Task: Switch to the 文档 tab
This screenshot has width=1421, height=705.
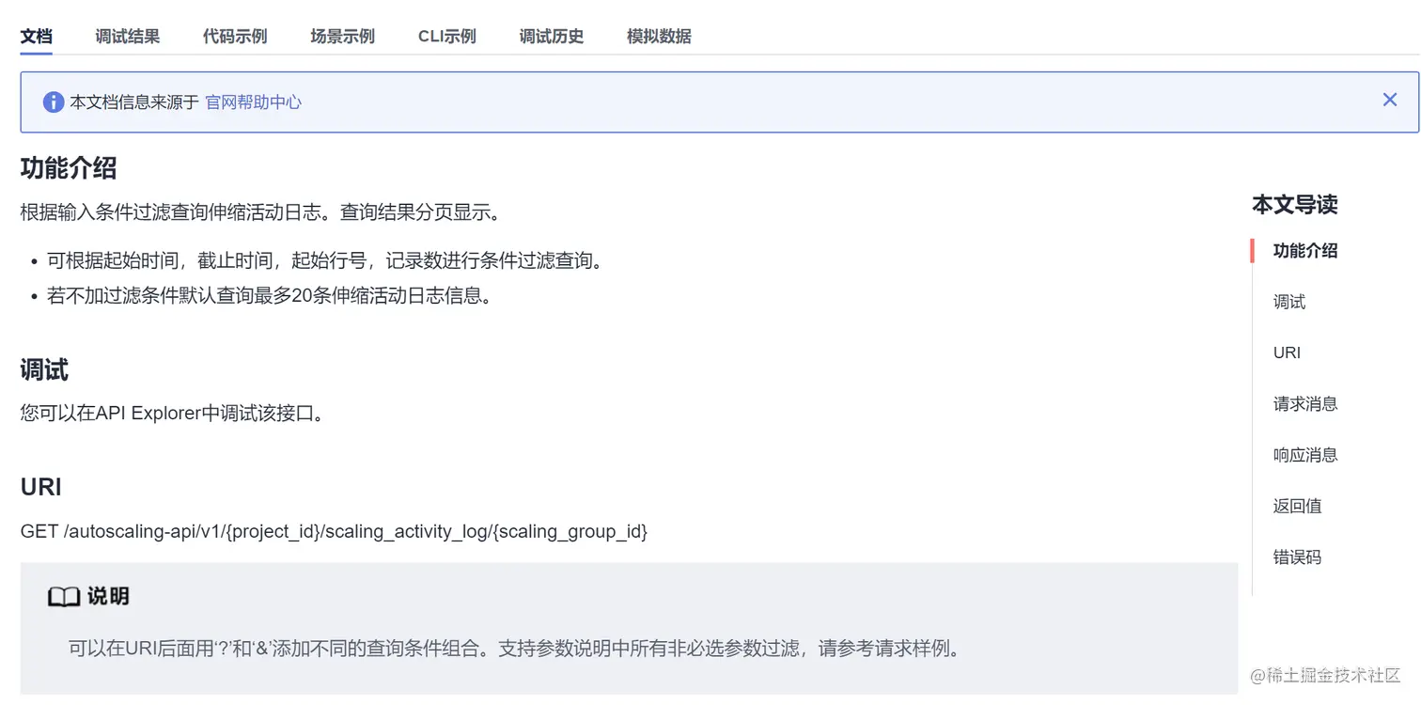Action: 36,37
